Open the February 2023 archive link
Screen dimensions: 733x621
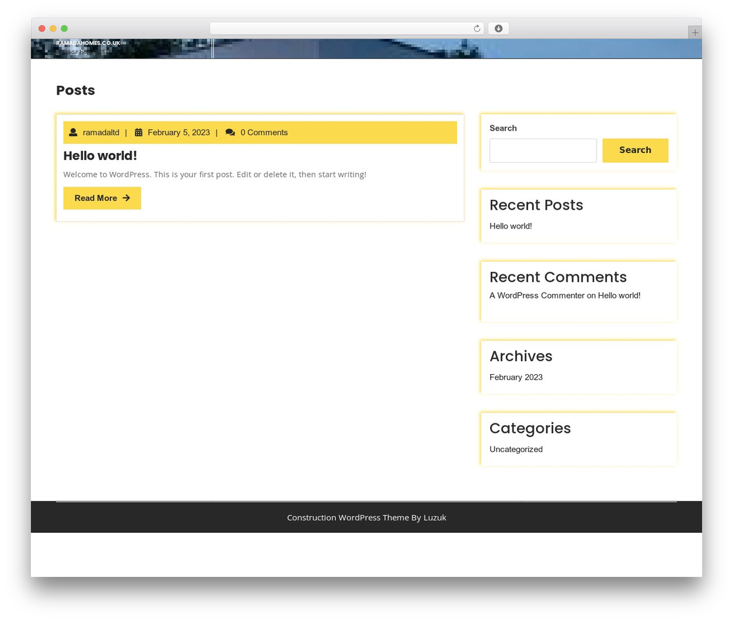(x=516, y=378)
